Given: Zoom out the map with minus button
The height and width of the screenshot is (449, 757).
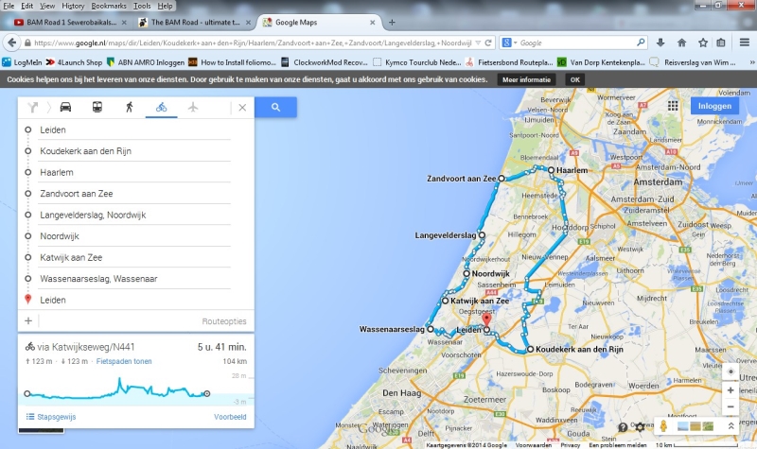Looking at the screenshot, I should click(729, 406).
